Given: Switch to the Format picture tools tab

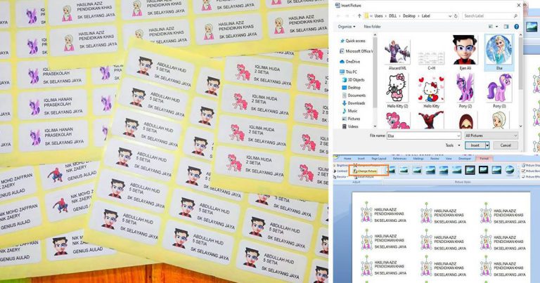Looking at the screenshot, I should [x=484, y=159].
